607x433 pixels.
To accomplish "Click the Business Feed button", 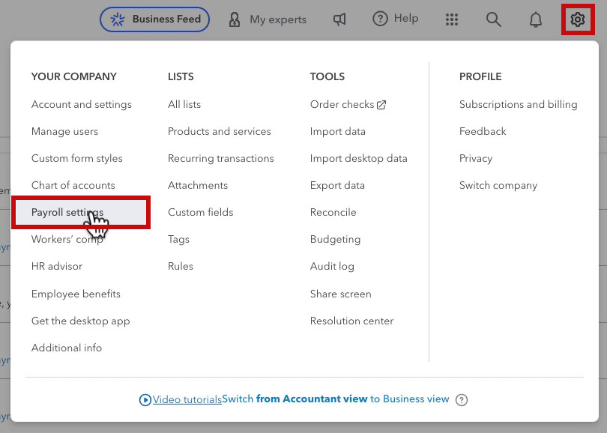I will click(154, 19).
